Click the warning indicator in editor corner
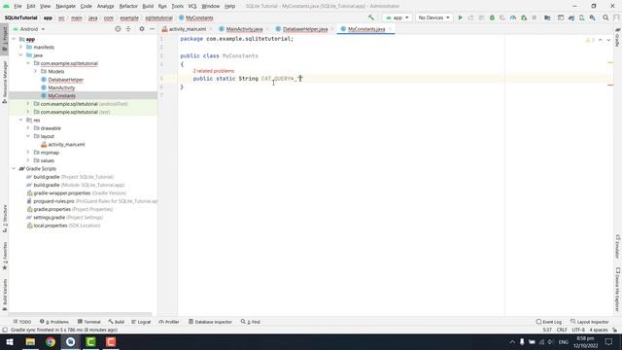622x350 pixels. coord(590,40)
